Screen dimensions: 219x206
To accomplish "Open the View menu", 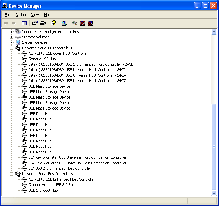I will tap(35, 15).
